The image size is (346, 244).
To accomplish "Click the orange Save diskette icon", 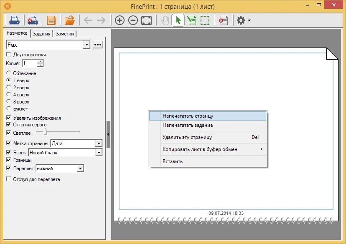I will click(x=51, y=20).
